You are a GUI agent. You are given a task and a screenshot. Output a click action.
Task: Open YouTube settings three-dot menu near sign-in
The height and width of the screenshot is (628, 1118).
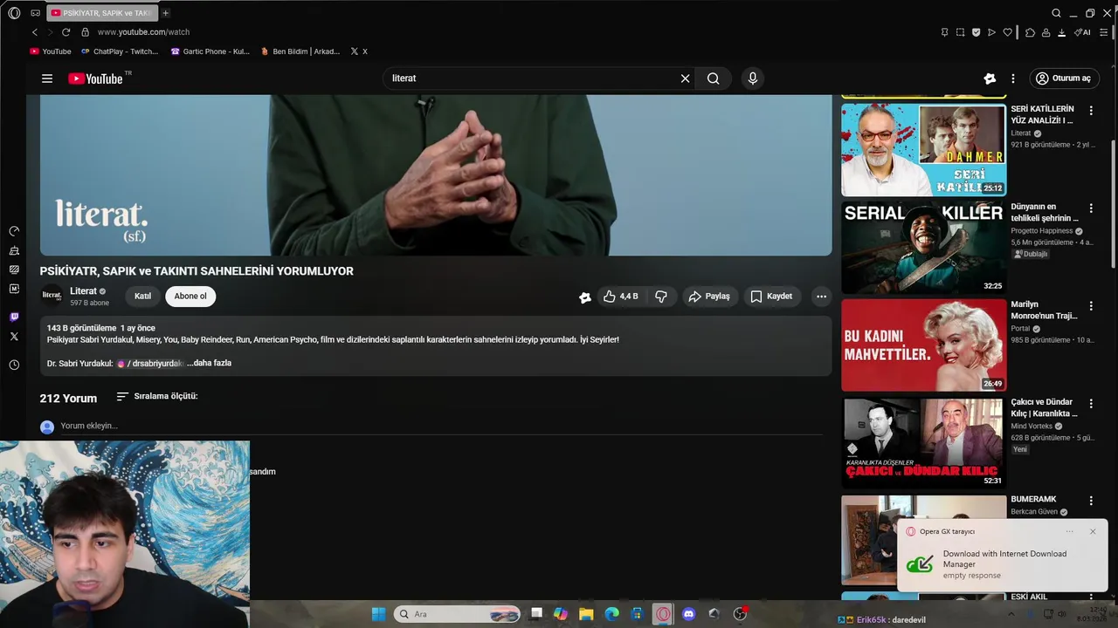[x=1013, y=78]
